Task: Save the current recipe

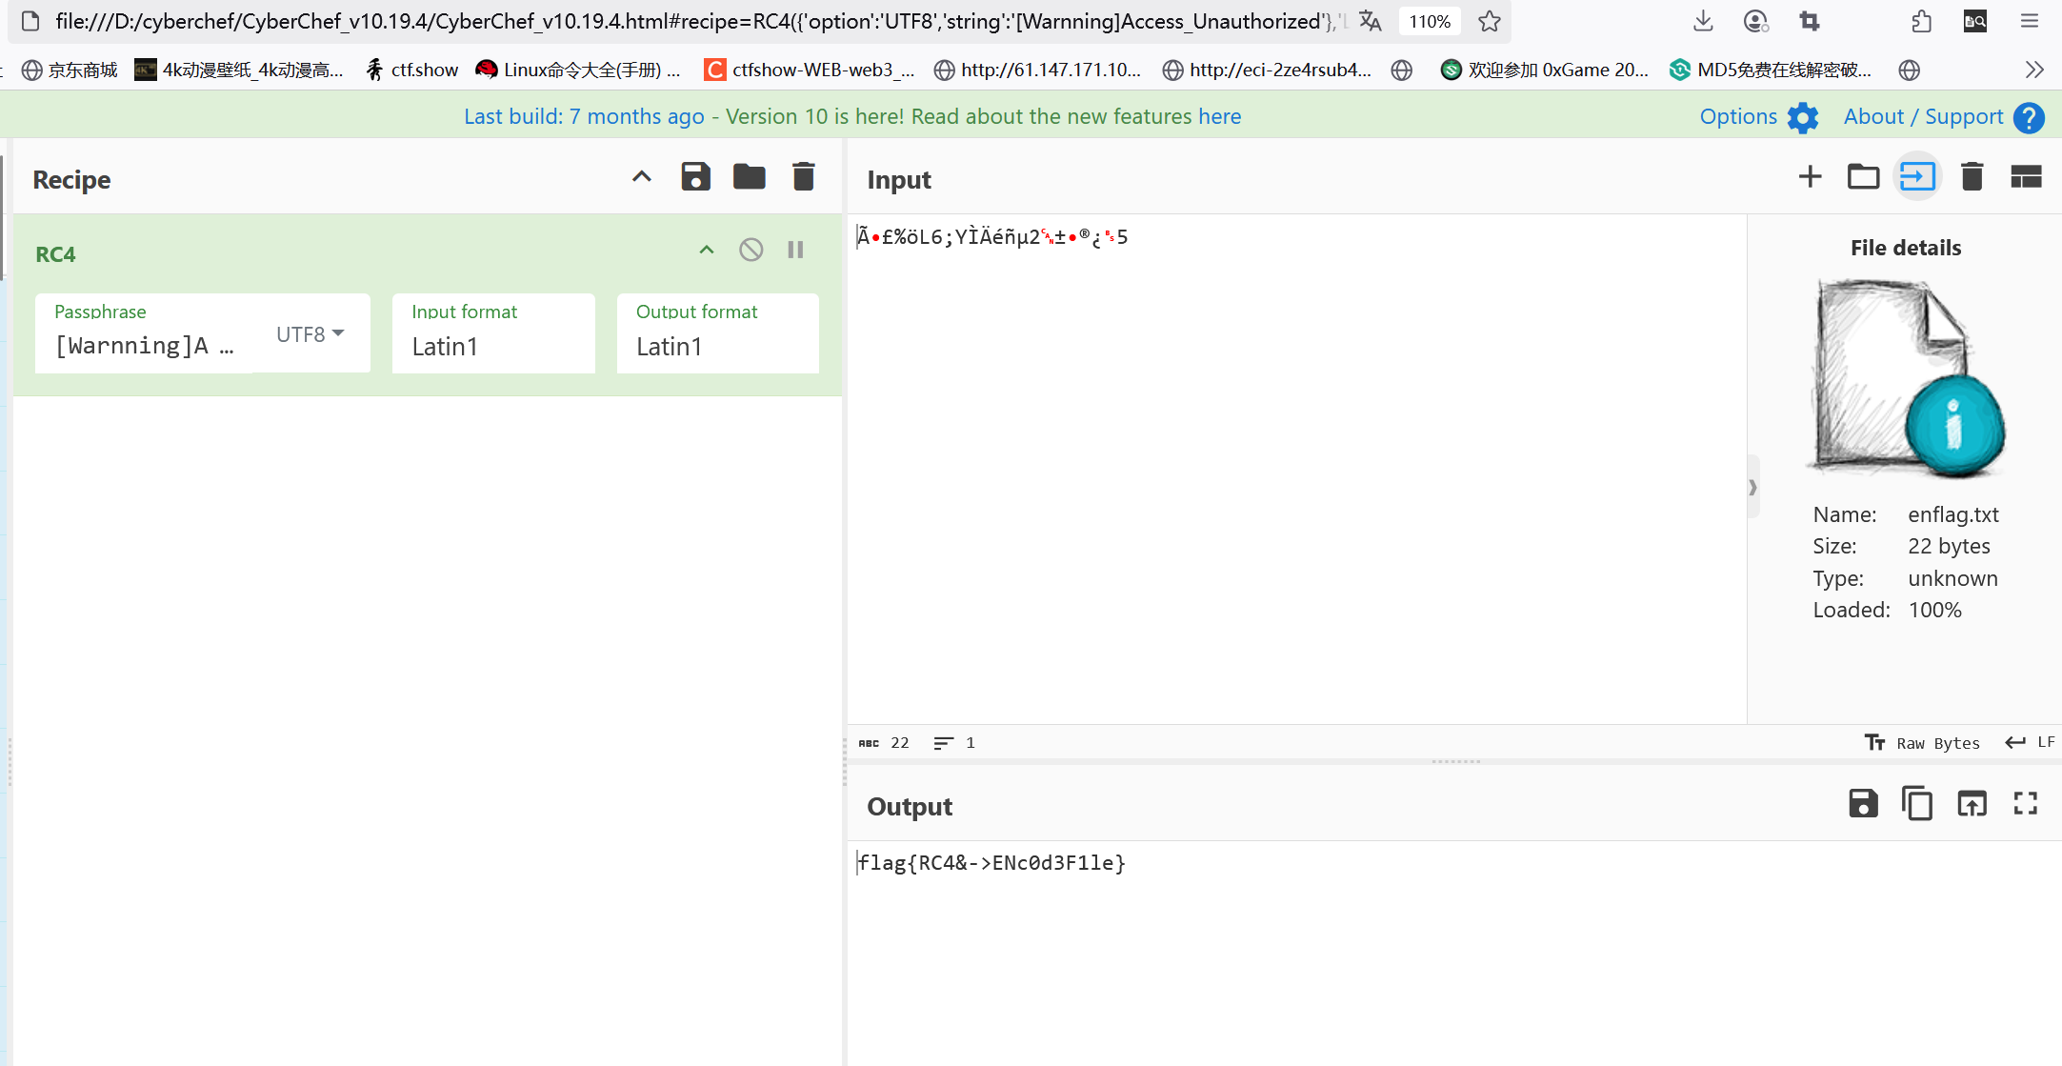Action: tap(695, 177)
